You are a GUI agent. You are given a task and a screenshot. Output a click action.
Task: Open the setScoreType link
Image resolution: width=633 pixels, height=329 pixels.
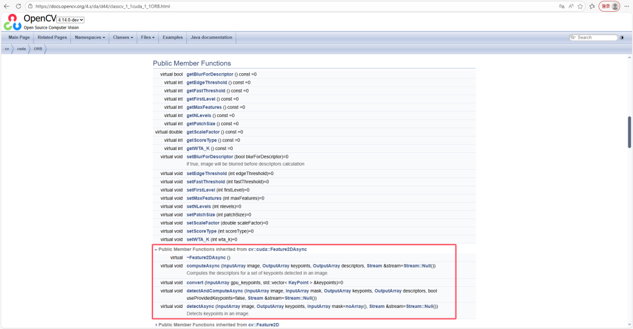click(202, 231)
